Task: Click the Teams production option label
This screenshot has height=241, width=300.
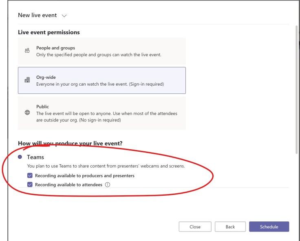Action: pyautogui.click(x=35, y=157)
